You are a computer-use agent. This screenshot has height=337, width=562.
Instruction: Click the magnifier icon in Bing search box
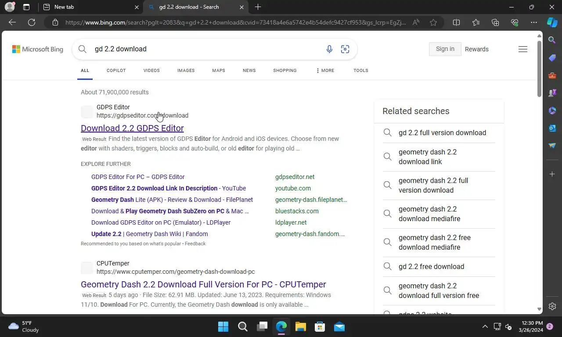[83, 49]
